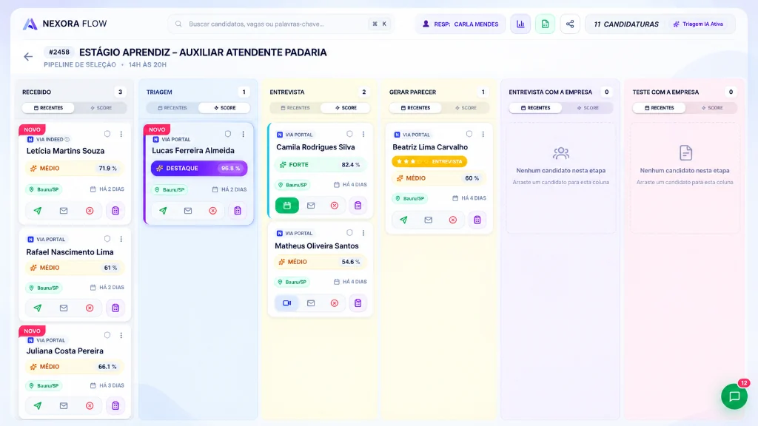Open options menu on Matheus Oliveira Santos card
This screenshot has height=426, width=758.
point(363,232)
